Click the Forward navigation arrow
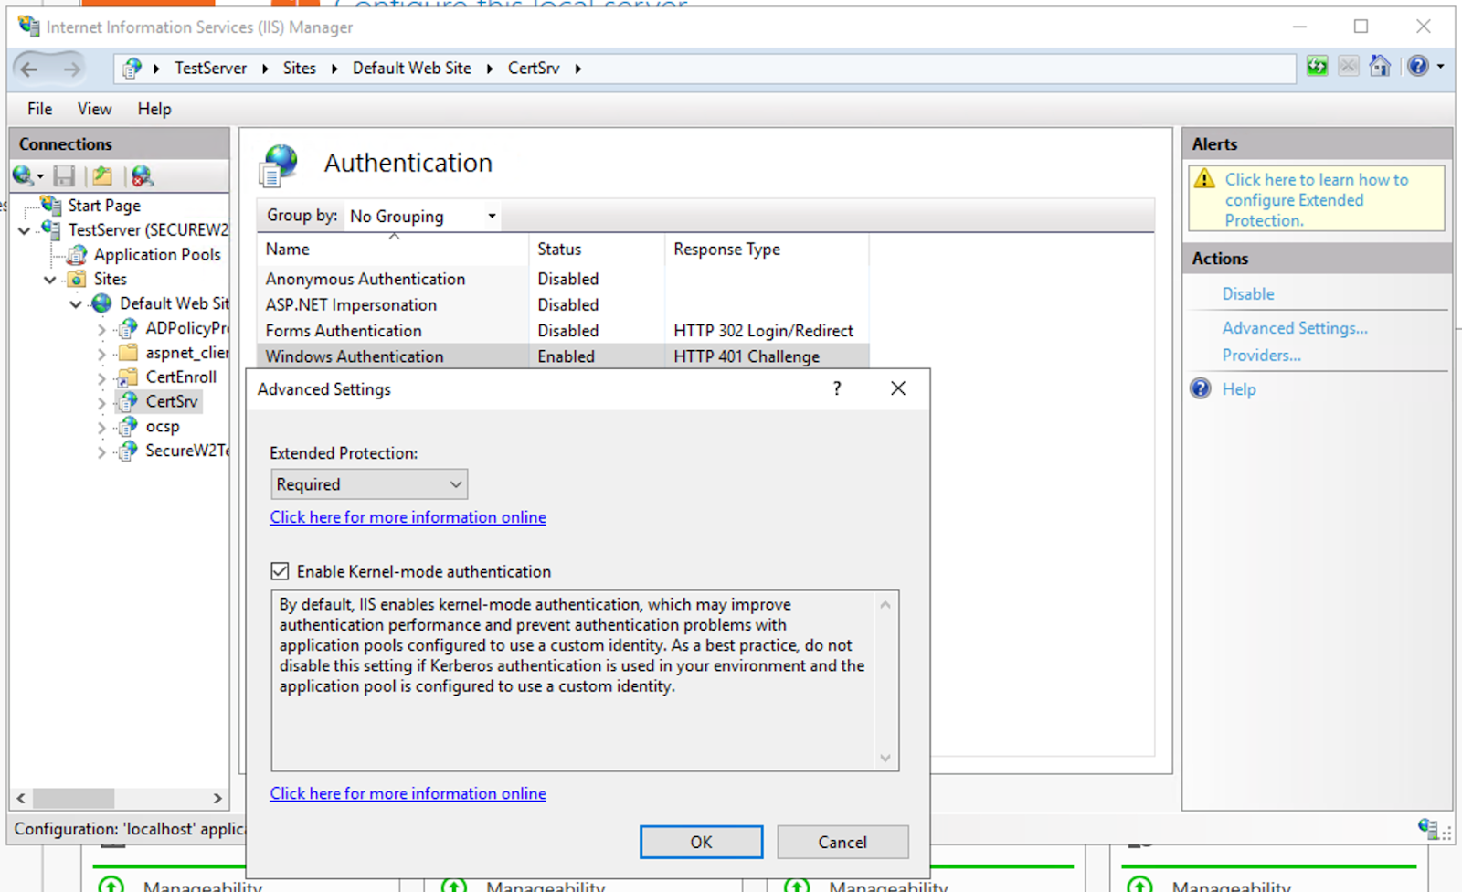Image resolution: width=1462 pixels, height=892 pixels. click(71, 69)
